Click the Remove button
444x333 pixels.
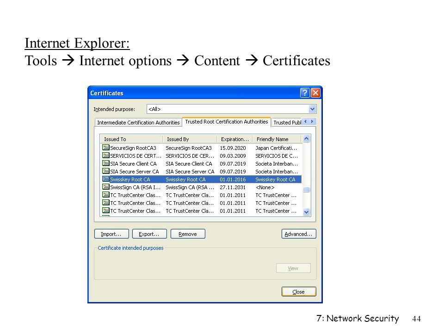188,234
